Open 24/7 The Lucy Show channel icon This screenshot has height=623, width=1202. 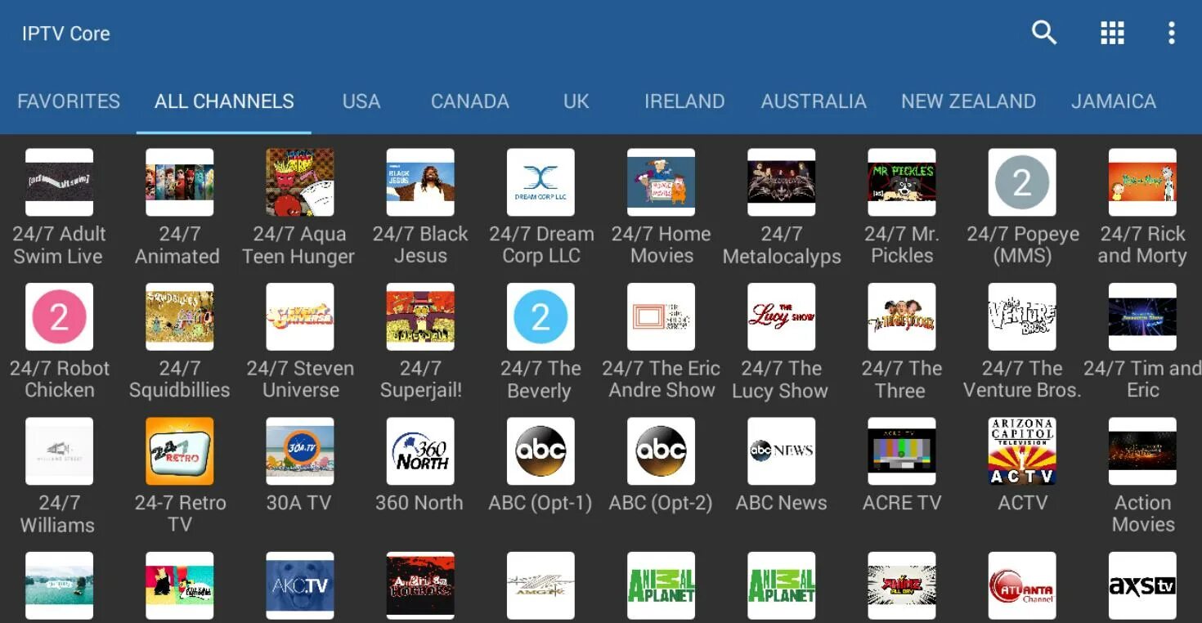[x=781, y=317]
